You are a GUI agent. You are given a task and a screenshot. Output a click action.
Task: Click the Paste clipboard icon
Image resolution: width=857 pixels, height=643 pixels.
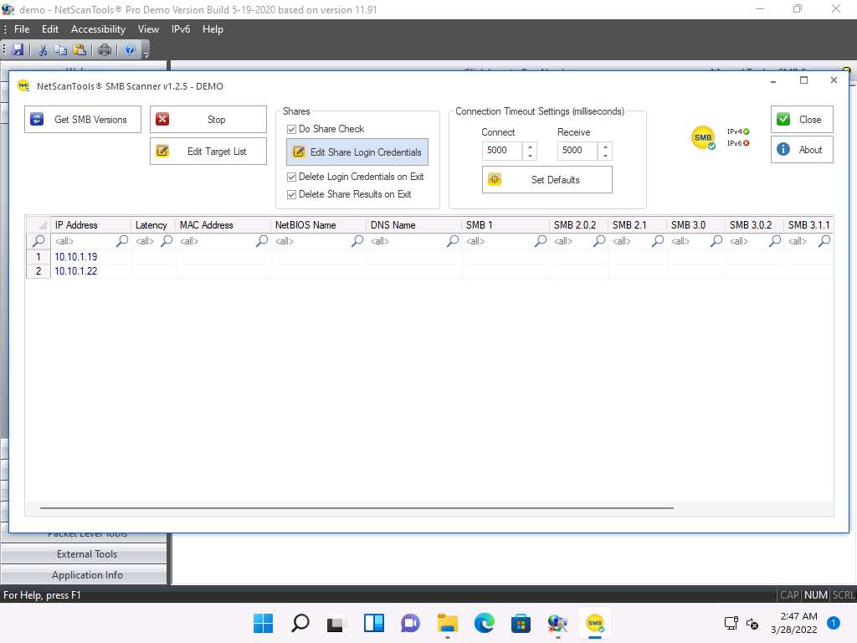pos(79,50)
